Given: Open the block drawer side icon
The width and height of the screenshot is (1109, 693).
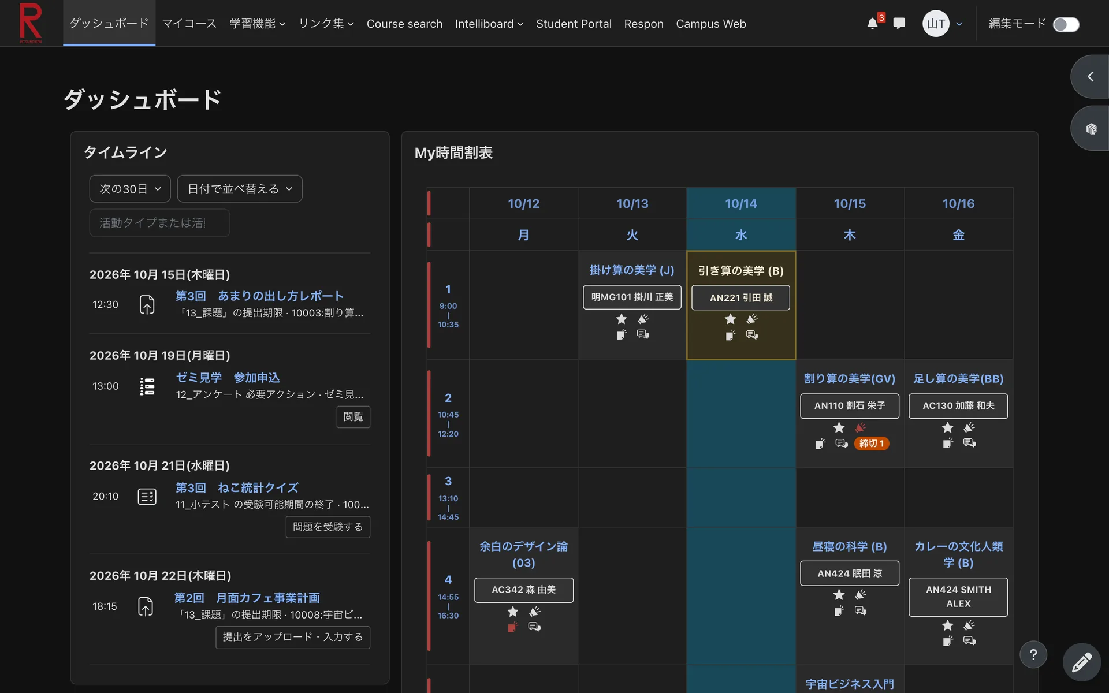Looking at the screenshot, I should point(1091,129).
